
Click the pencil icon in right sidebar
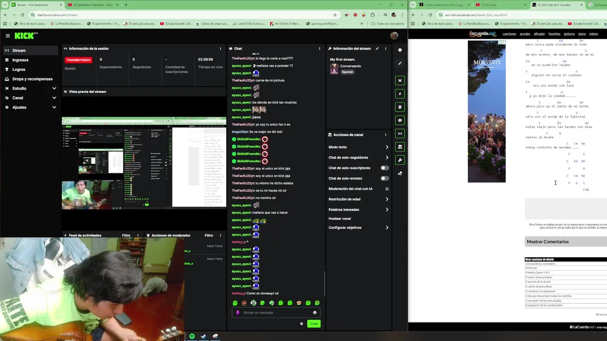400,63
